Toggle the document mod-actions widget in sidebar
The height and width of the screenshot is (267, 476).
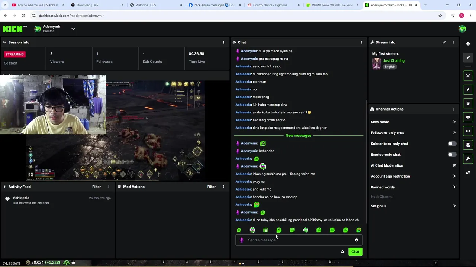tap(468, 103)
